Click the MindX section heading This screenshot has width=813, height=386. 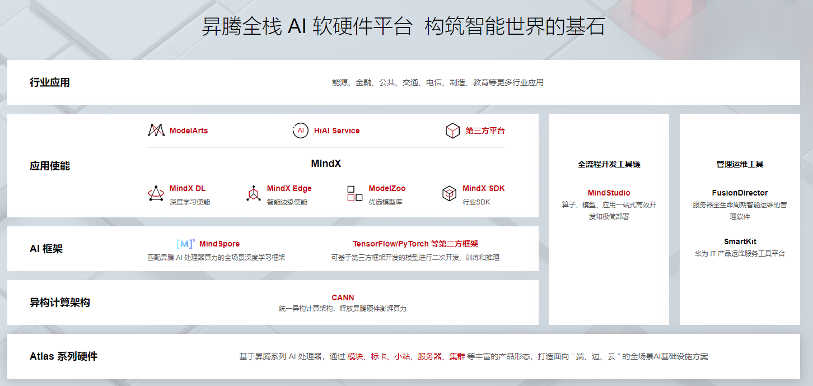click(x=326, y=164)
